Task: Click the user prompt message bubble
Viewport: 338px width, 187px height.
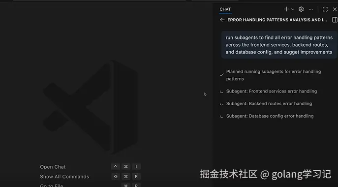Action: pos(279,45)
